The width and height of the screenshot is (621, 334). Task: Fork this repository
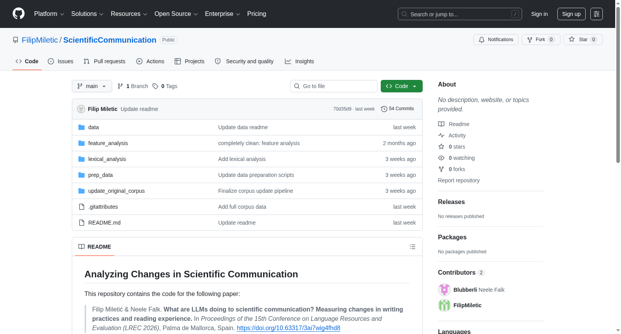coord(541,40)
